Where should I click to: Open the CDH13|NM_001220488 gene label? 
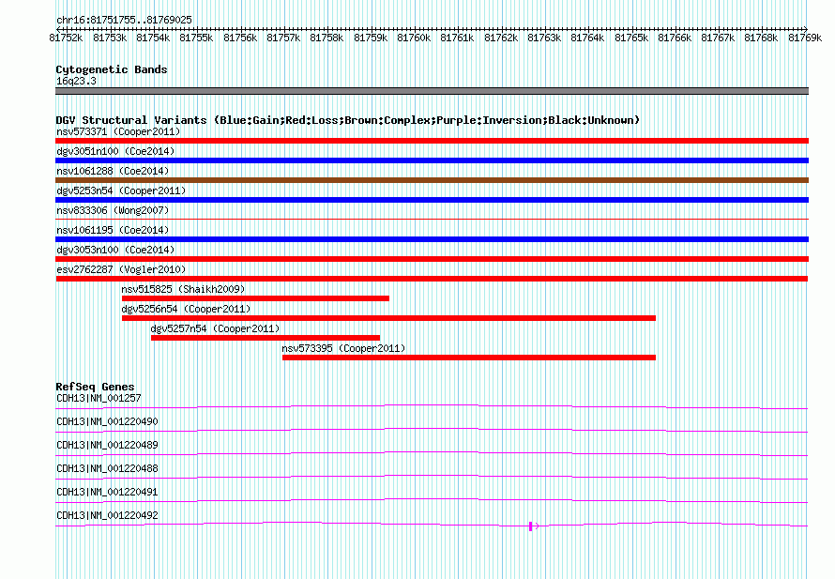coord(107,469)
